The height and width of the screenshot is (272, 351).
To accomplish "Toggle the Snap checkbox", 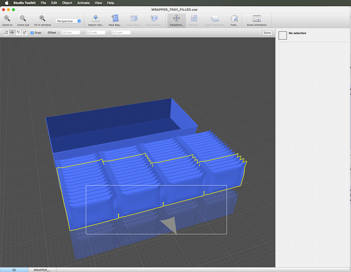I will 32,33.
